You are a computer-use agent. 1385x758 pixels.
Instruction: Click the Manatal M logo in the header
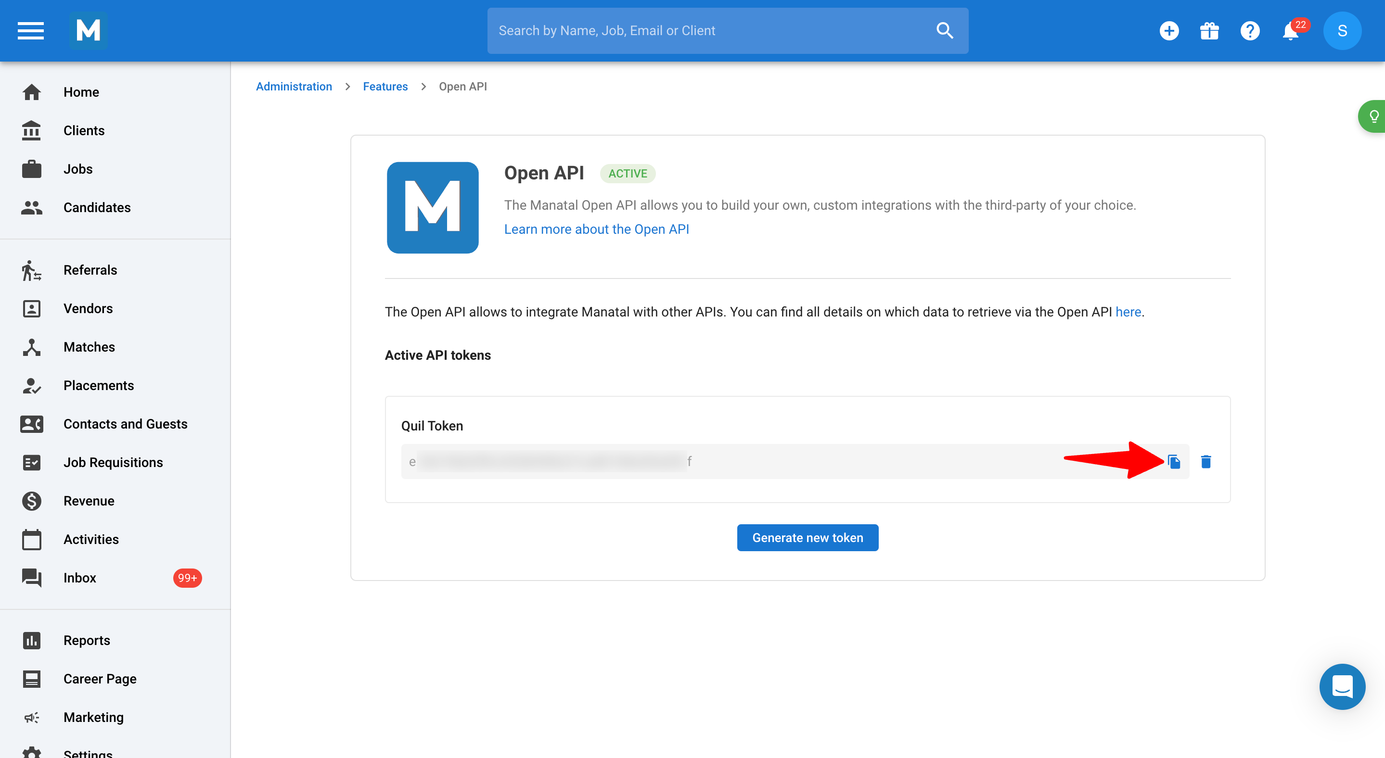pyautogui.click(x=89, y=31)
